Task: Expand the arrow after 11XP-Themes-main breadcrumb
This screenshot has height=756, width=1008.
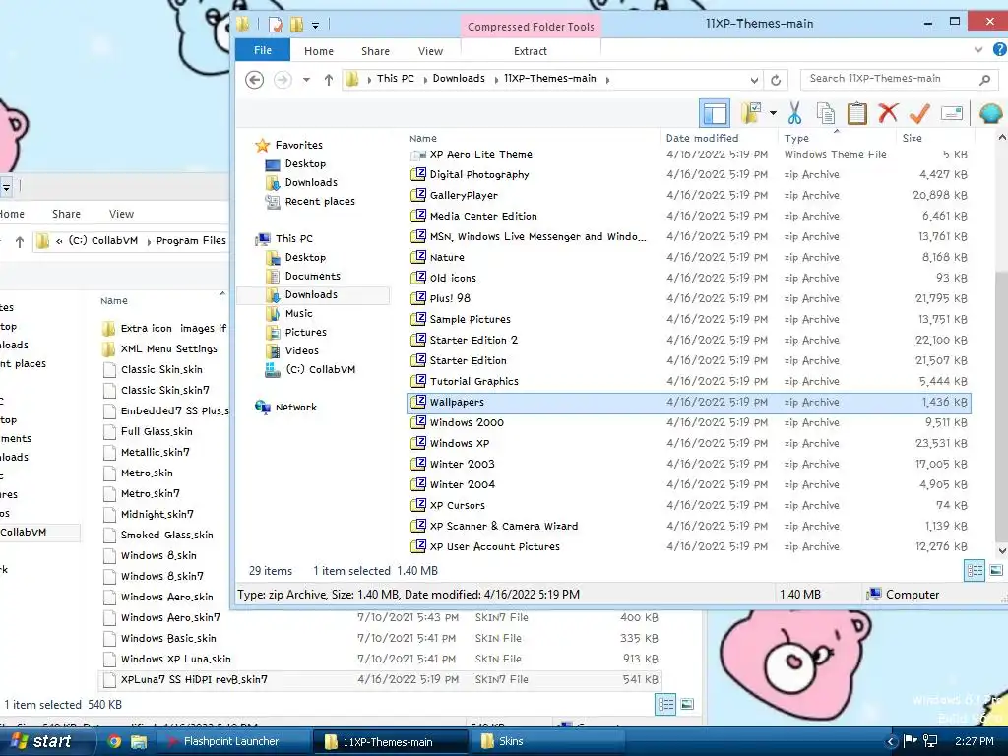Action: point(607,80)
